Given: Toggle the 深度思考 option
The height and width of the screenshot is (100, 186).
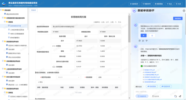Looking at the screenshot, I should click(x=142, y=96).
